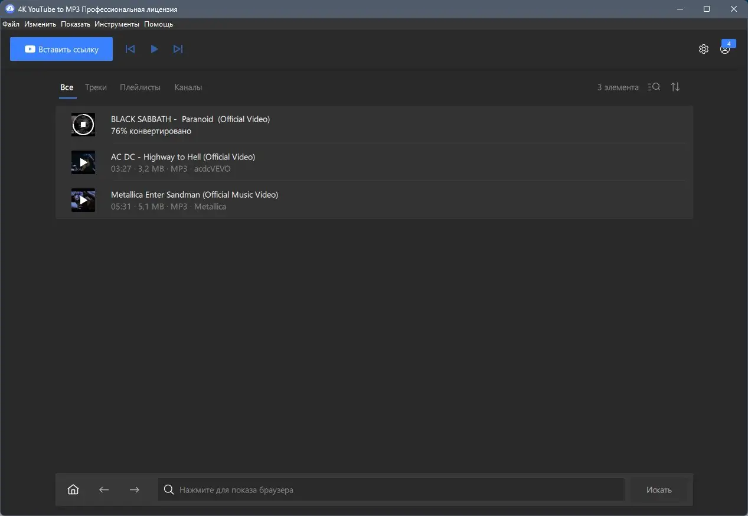Navigate forward with the right arrow

pos(135,489)
